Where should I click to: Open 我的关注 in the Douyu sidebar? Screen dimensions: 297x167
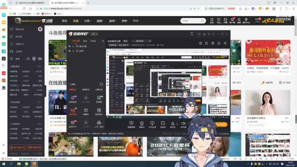[20, 29]
